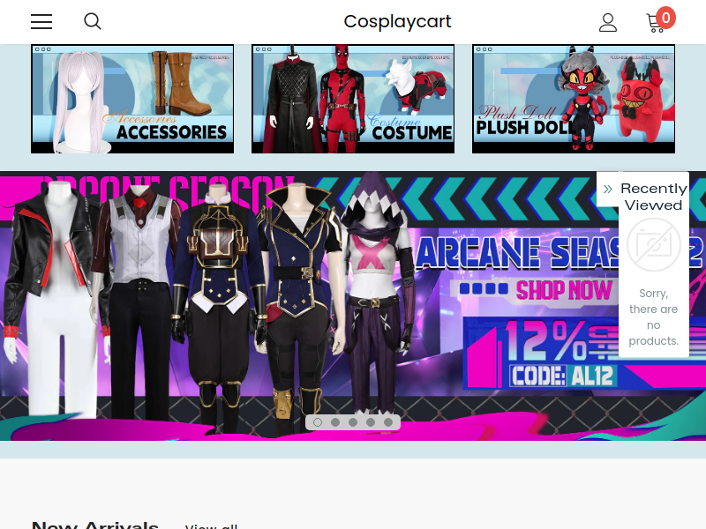Image resolution: width=706 pixels, height=529 pixels.
Task: Select the fifth carousel slide dot
Action: pyautogui.click(x=388, y=422)
